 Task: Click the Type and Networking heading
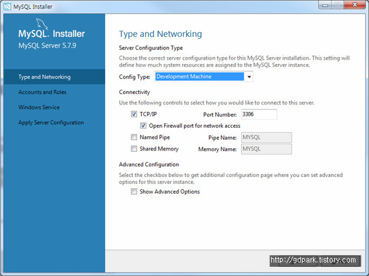161,34
